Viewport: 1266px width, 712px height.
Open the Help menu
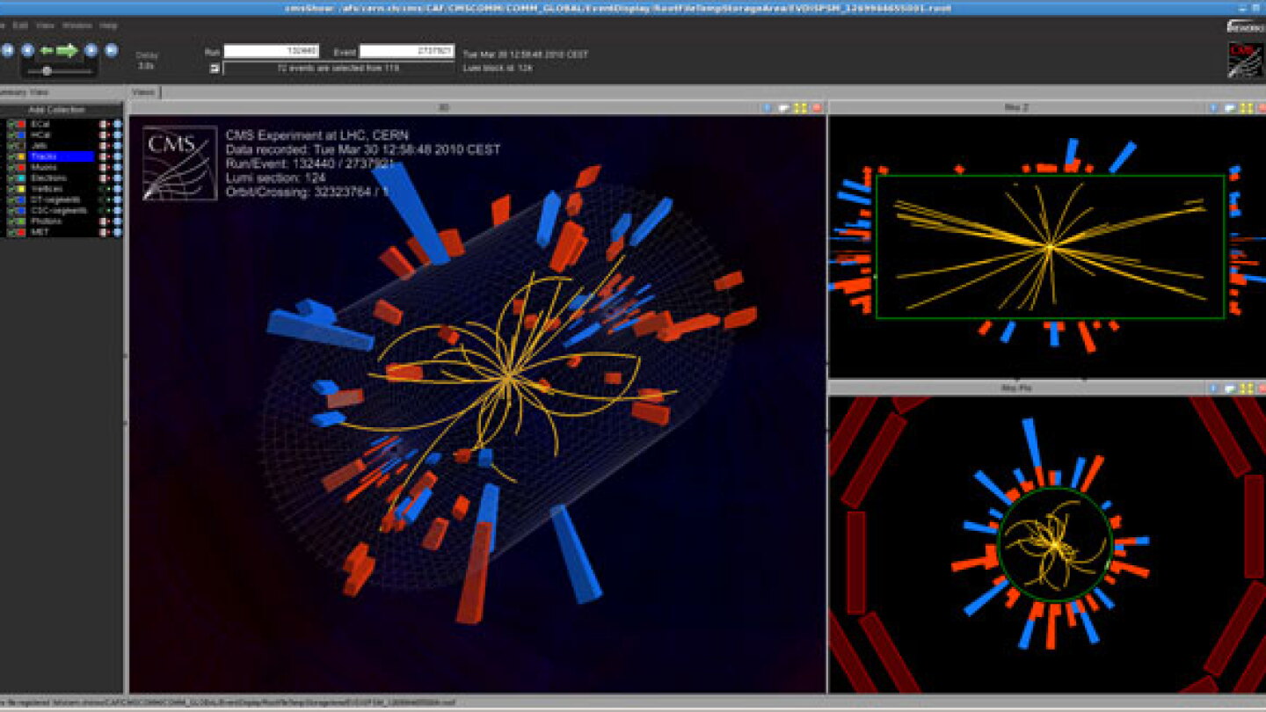click(x=108, y=25)
